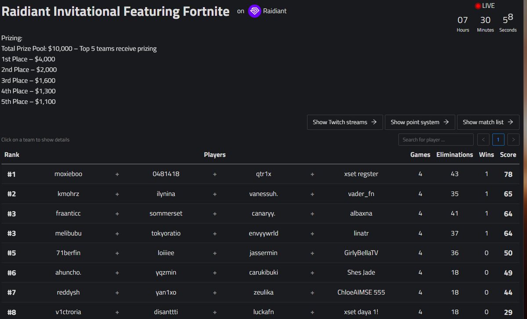527x319 pixels.
Task: Select player canaryy.
Action: point(263,213)
